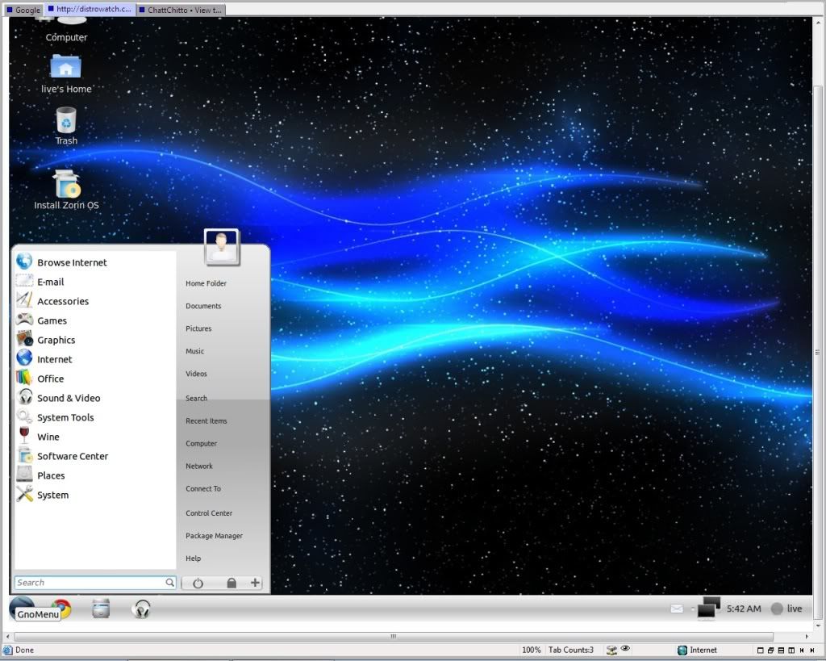826x661 pixels.
Task: Open the live user menu in panel
Action: (787, 609)
